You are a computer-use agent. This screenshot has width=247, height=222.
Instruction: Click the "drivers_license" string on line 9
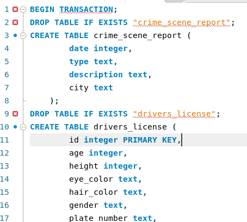tap(174, 114)
